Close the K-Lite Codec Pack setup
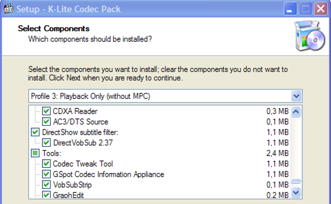Screen dimensions: 331x204 tap(321, 9)
